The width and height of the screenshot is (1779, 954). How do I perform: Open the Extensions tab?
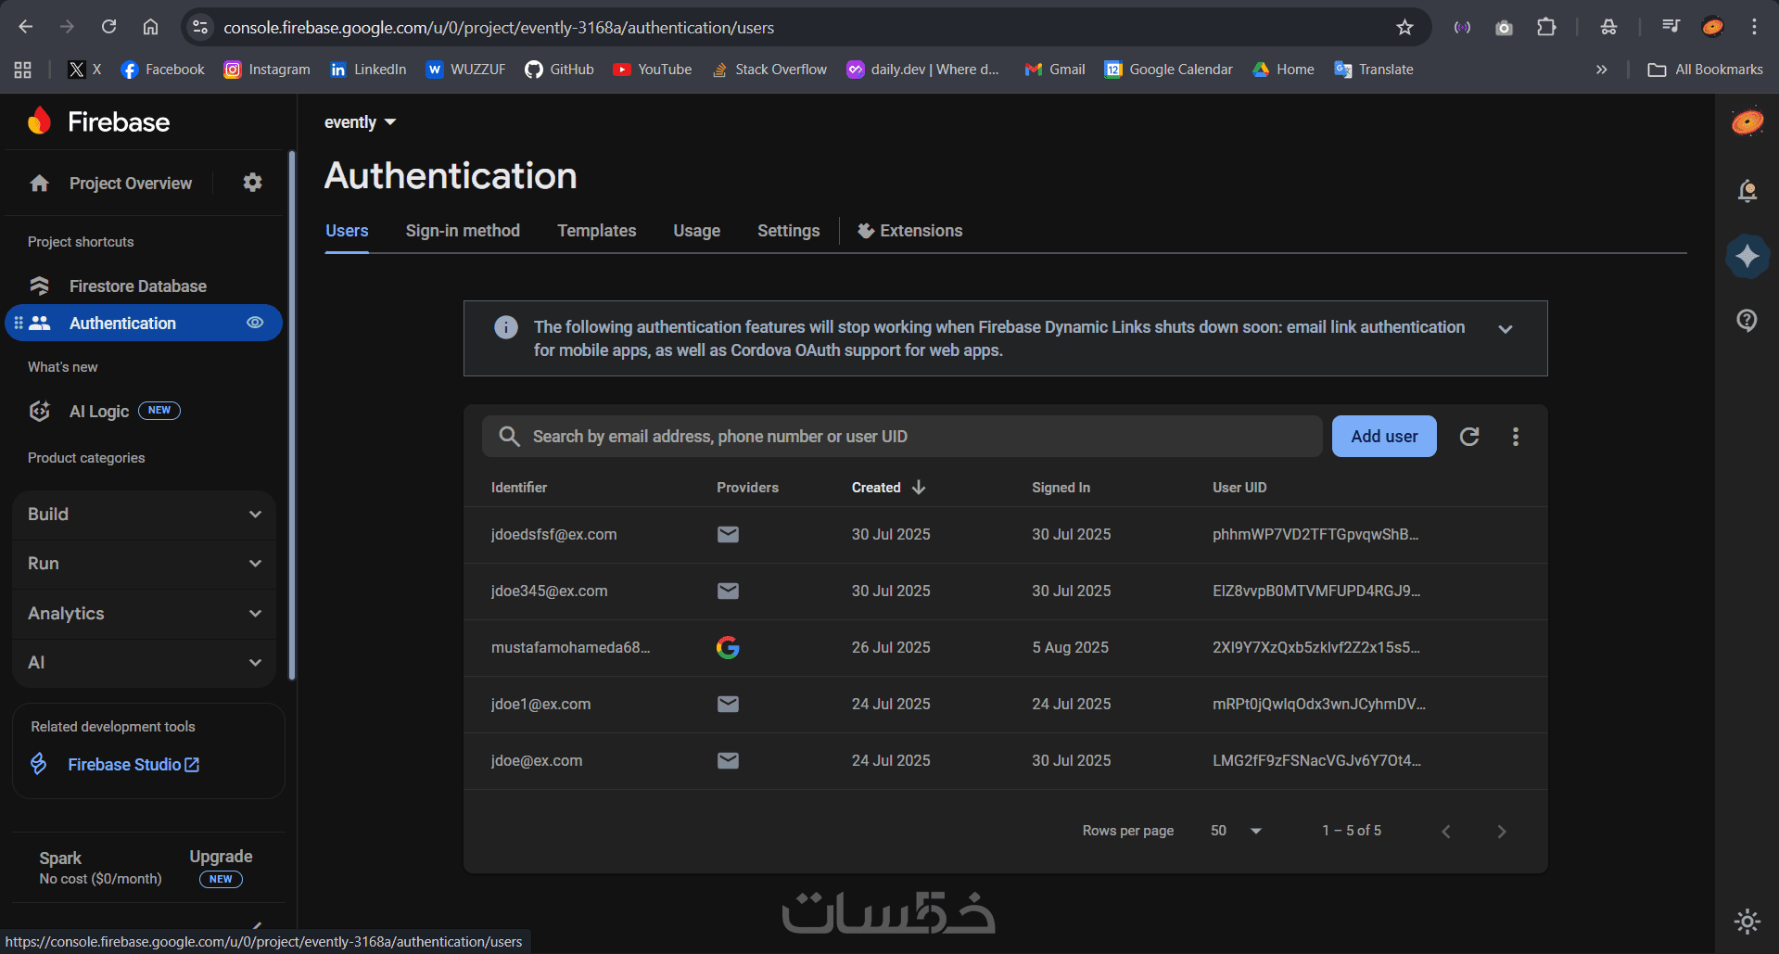(x=909, y=231)
